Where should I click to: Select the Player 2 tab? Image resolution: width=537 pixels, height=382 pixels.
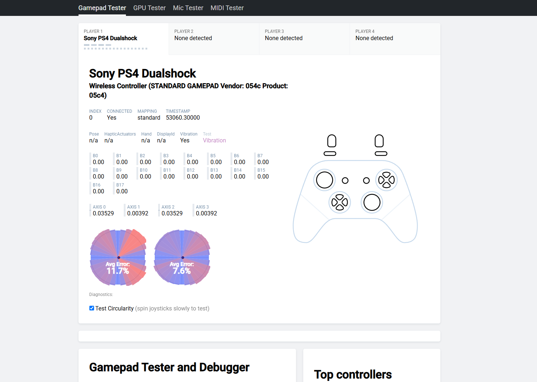[214, 39]
